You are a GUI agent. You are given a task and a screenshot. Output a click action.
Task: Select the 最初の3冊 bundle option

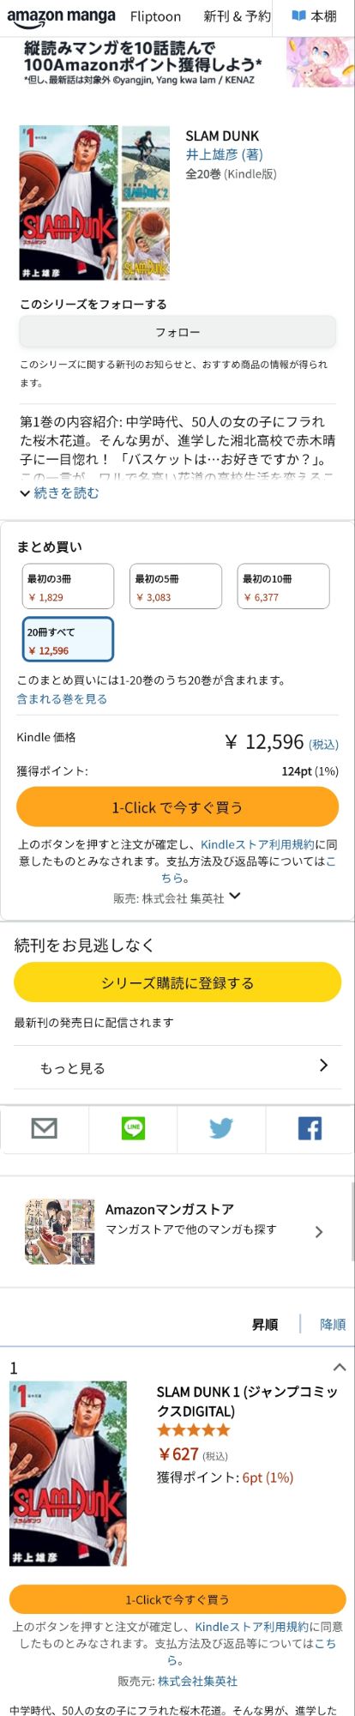[x=68, y=586]
